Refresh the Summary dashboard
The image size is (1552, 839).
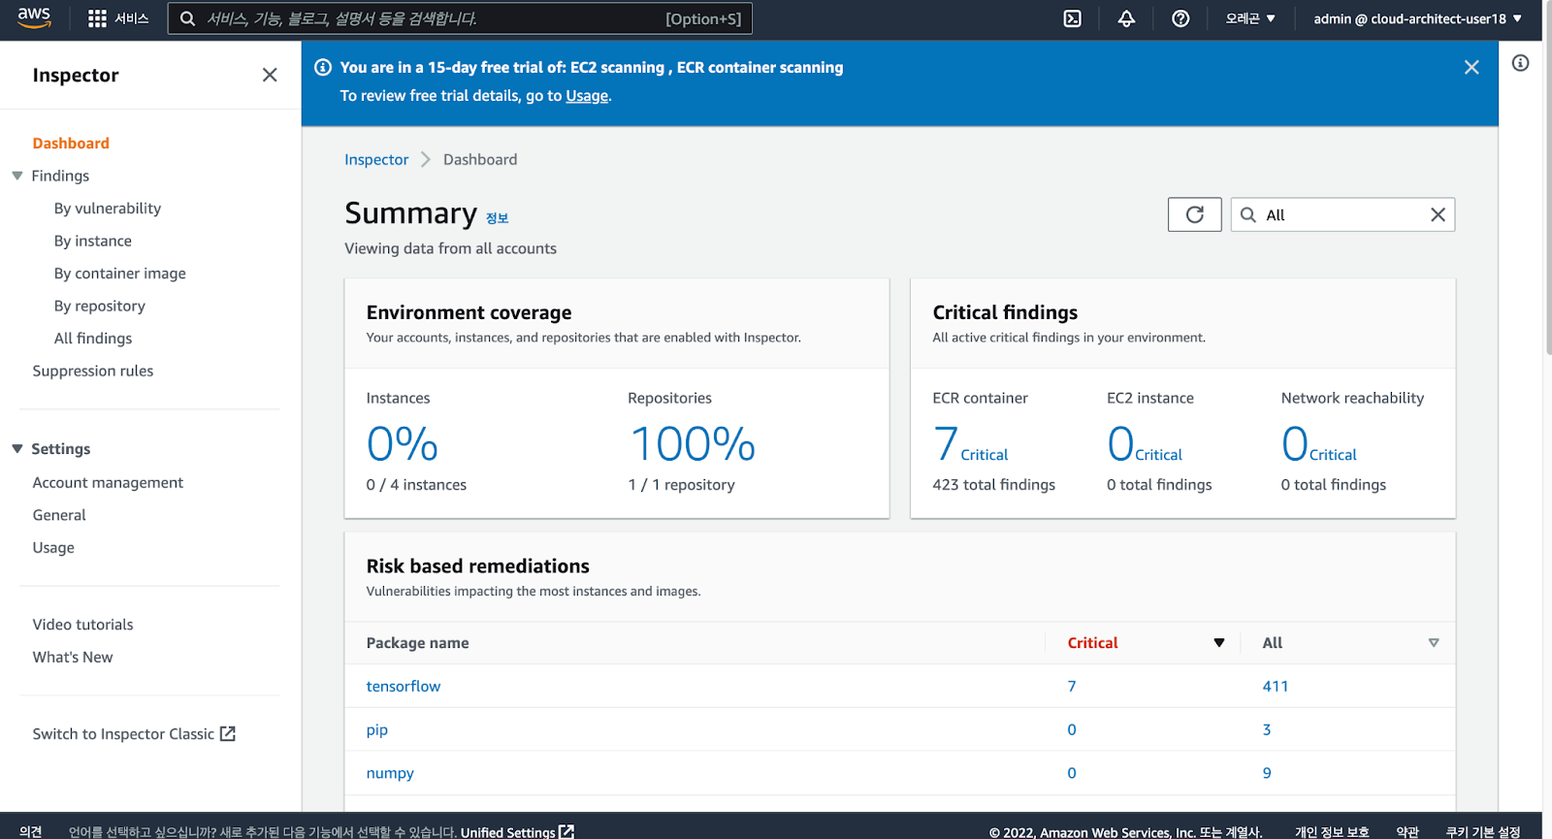(x=1194, y=214)
